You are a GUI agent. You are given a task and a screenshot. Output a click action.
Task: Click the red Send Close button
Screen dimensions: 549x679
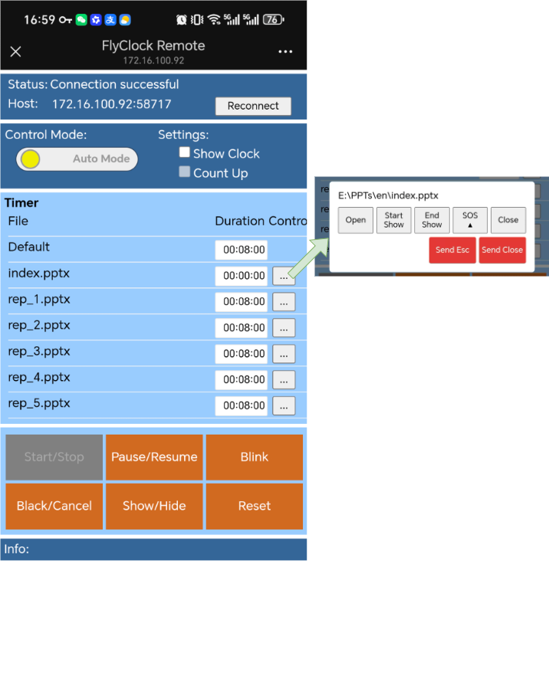(x=502, y=251)
